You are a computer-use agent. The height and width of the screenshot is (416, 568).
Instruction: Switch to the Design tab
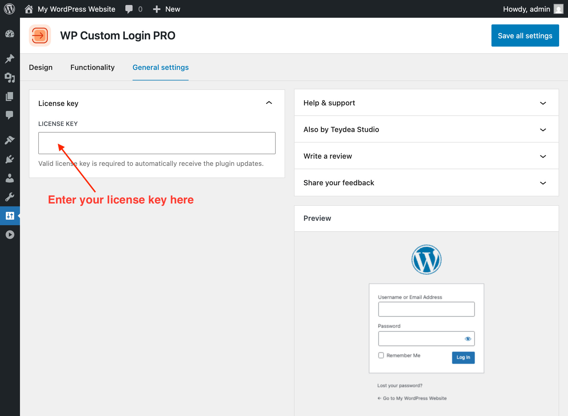tap(41, 67)
